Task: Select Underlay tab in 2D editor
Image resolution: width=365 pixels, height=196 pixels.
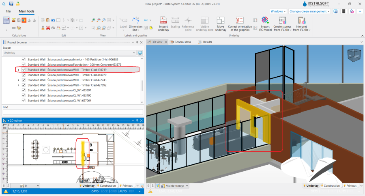Action: coord(87,186)
